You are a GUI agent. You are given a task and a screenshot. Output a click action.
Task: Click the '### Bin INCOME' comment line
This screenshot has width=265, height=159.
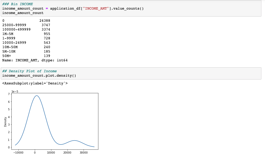18,4
